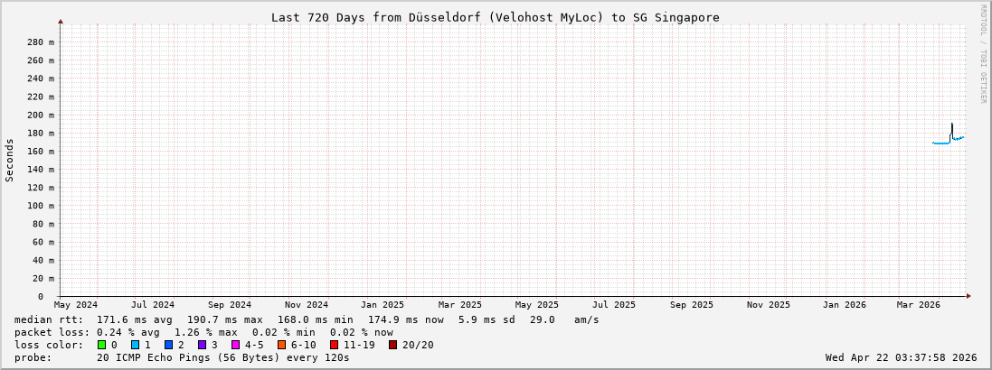Click the magenta 4-5 loss swatch
This screenshot has width=992, height=370.
coord(236,345)
